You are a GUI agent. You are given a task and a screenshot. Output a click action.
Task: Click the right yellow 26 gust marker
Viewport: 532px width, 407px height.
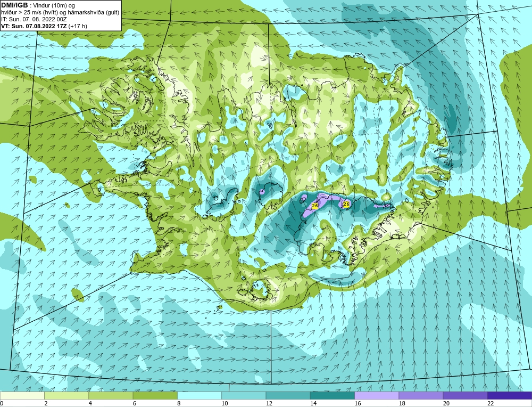click(x=346, y=204)
